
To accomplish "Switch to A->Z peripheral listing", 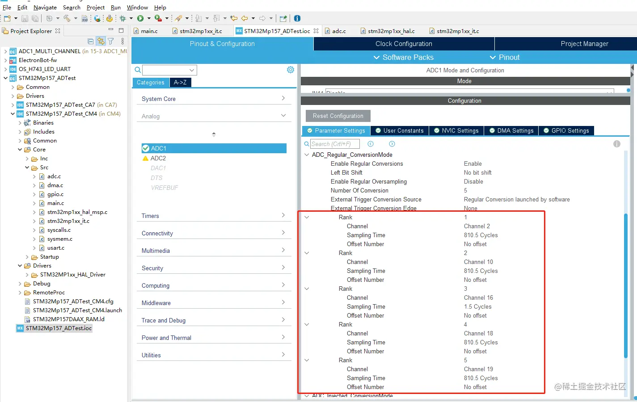I will point(180,82).
